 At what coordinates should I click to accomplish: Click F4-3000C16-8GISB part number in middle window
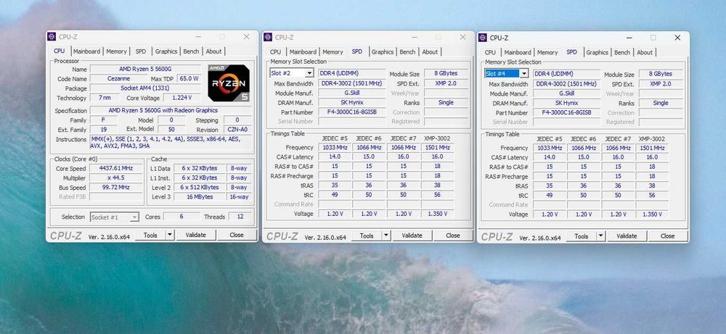point(352,112)
